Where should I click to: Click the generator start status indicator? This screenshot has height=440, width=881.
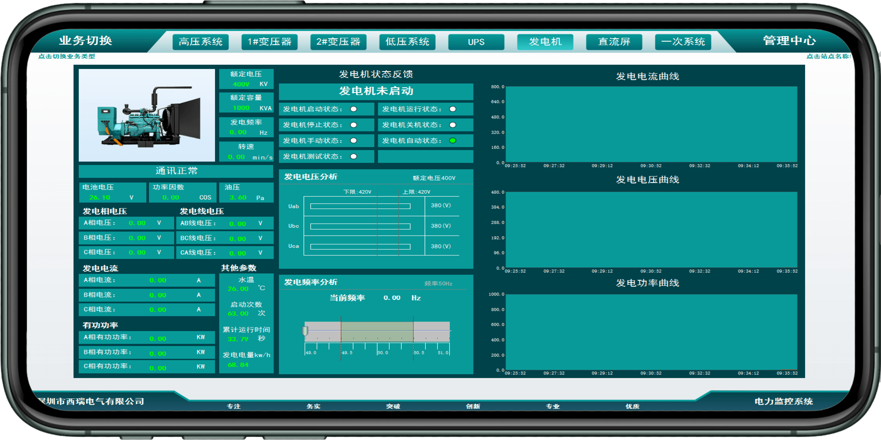(x=354, y=109)
